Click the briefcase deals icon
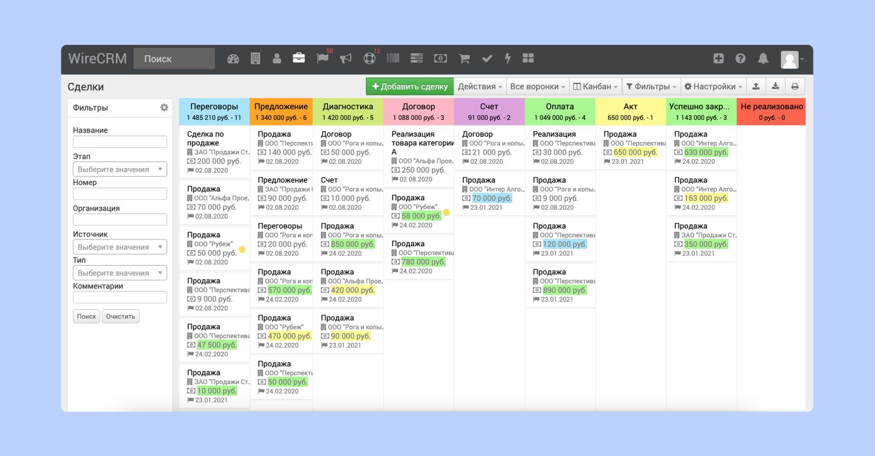Image resolution: width=875 pixels, height=456 pixels. tap(299, 59)
